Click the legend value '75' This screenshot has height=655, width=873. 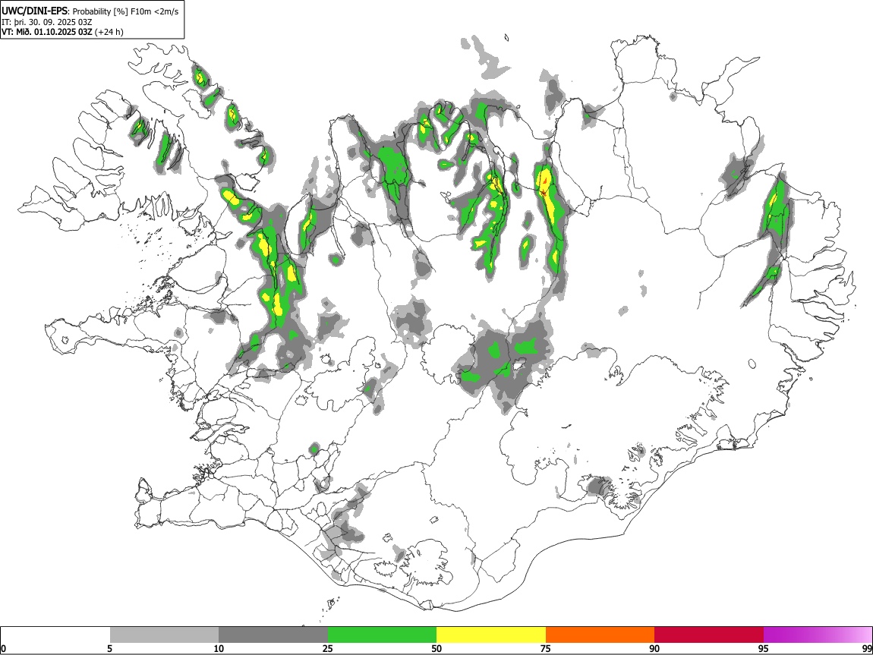click(546, 648)
